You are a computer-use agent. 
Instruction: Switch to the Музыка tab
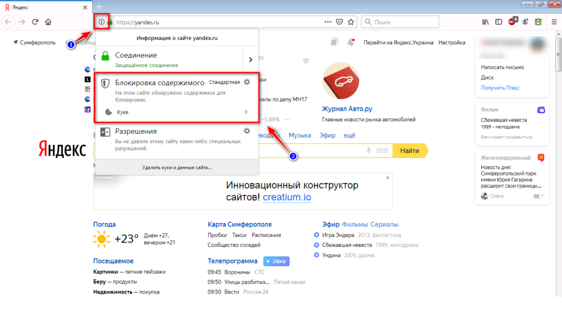(300, 135)
